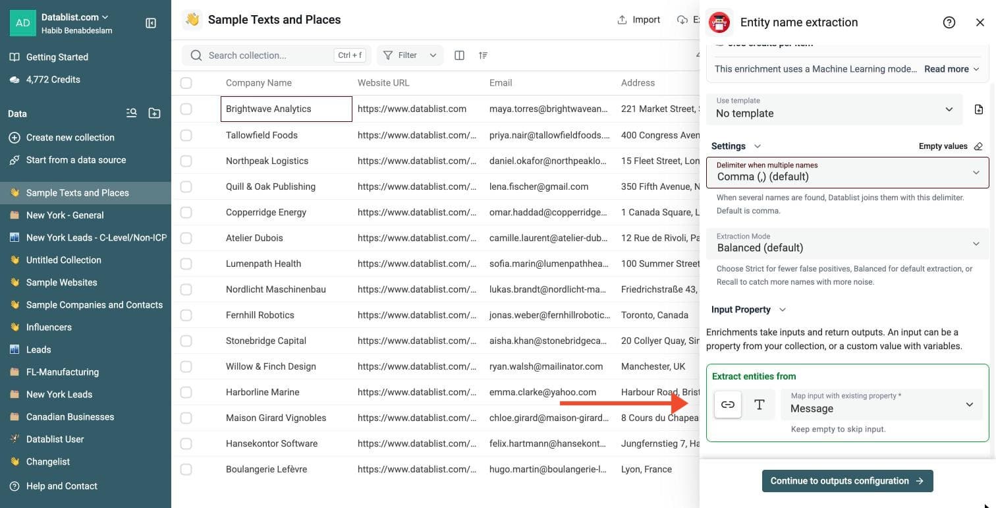Viewport: 996px width, 508px height.
Task: Close the Entity name extraction panel
Action: tap(980, 22)
